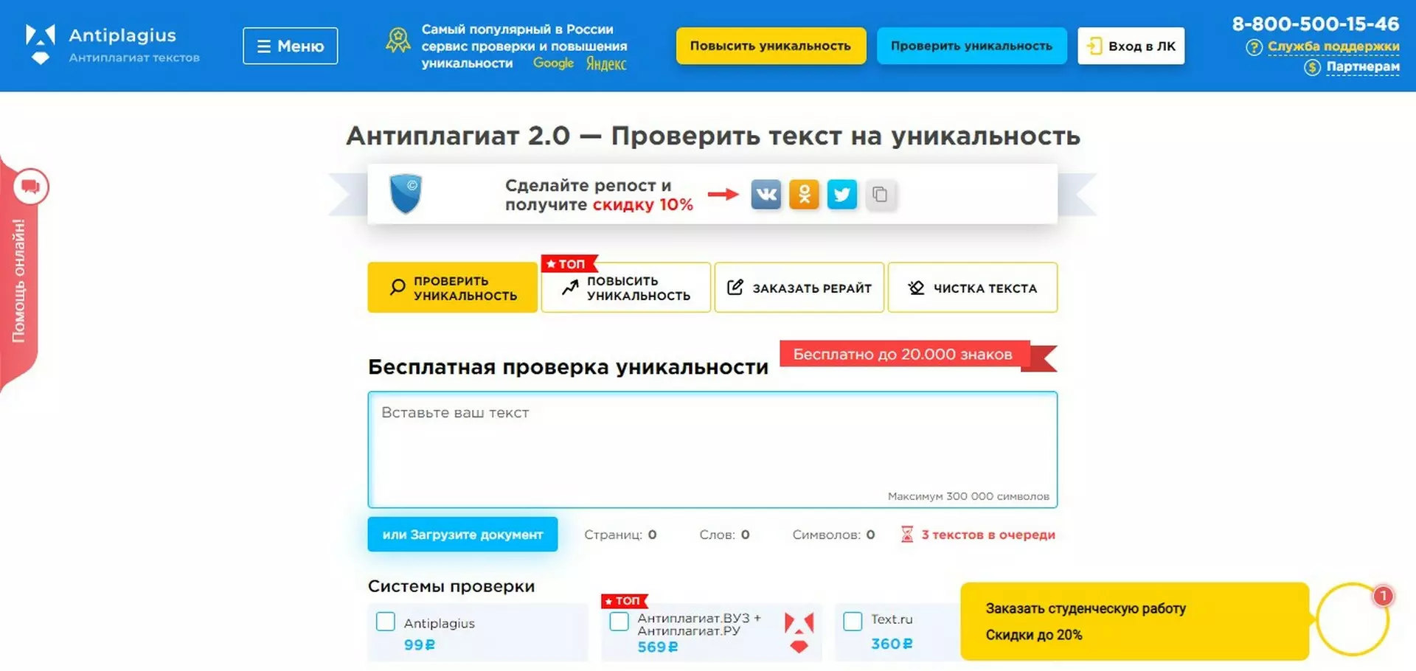Click the copy link icon

(880, 195)
